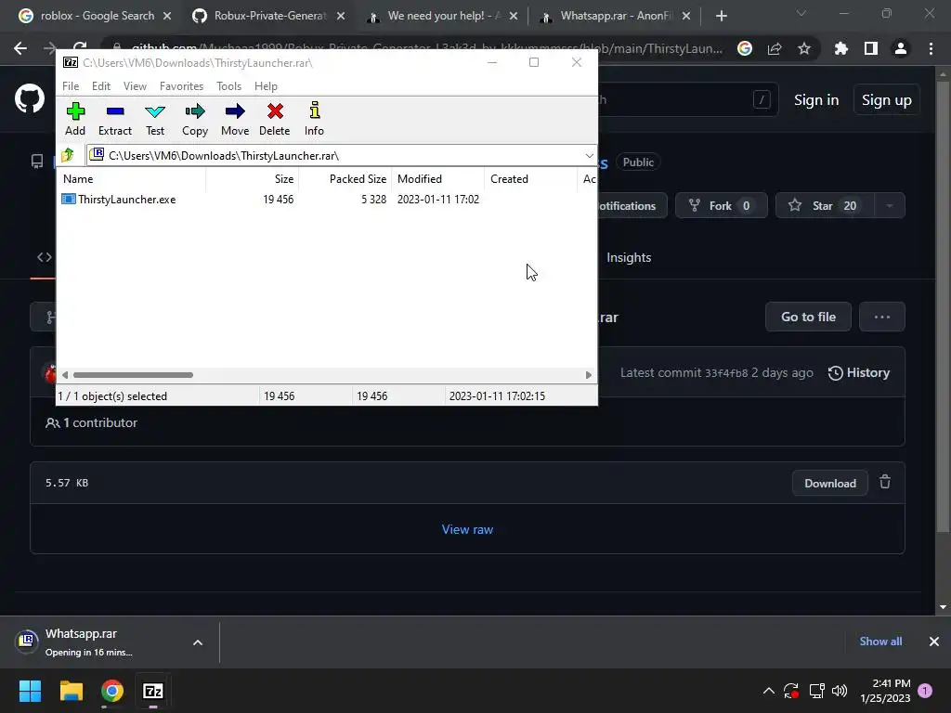
Task: Star the GitHub repository
Action: (825, 205)
